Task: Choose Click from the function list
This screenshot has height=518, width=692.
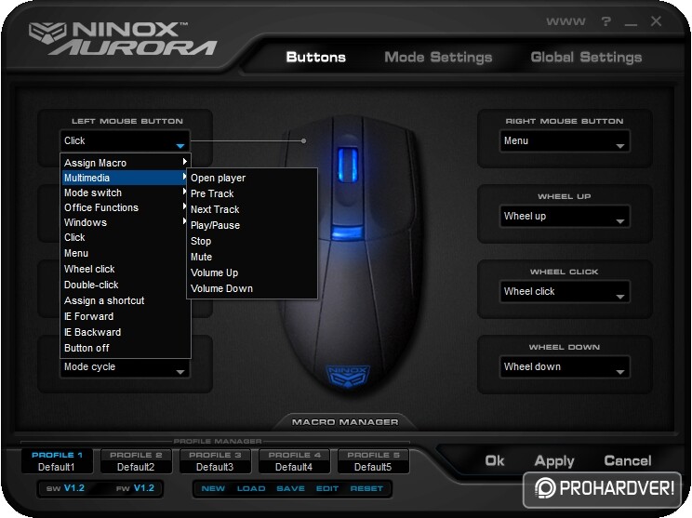Action: point(126,237)
